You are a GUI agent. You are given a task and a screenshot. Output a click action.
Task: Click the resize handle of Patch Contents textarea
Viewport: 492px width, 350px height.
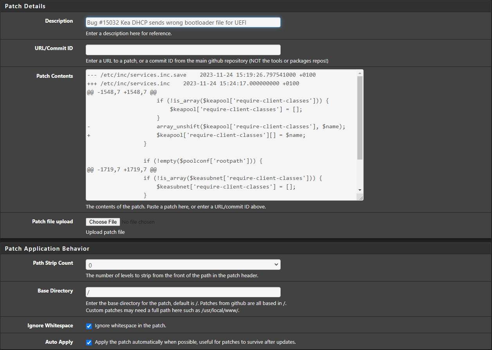pos(360,197)
